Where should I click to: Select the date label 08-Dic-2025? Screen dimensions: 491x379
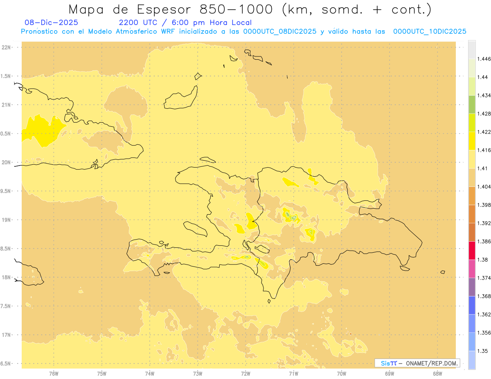(x=52, y=23)
